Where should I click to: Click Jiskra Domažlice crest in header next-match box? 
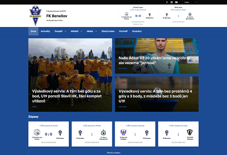(x=190, y=14)
